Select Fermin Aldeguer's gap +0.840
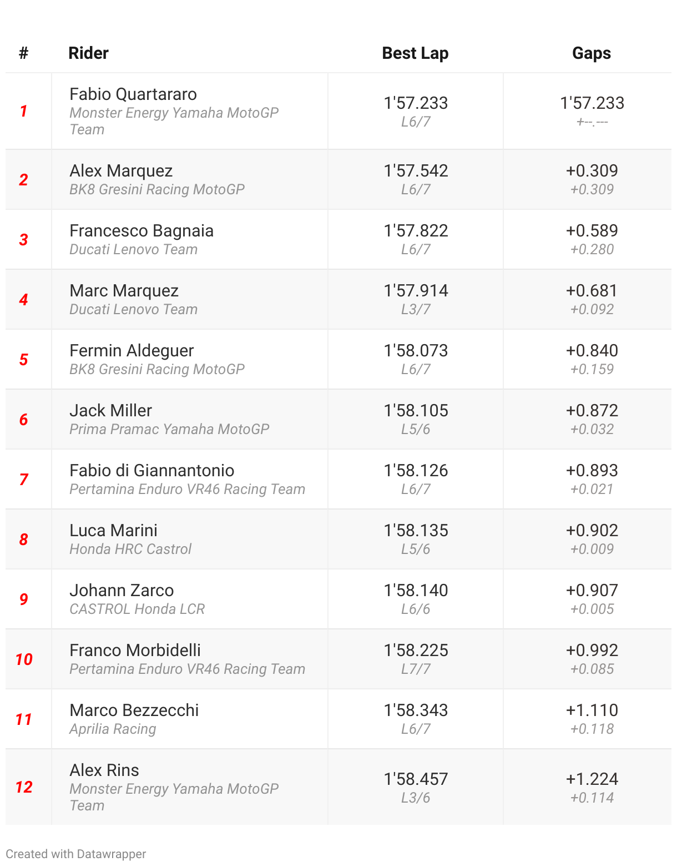677x867 pixels. click(592, 351)
